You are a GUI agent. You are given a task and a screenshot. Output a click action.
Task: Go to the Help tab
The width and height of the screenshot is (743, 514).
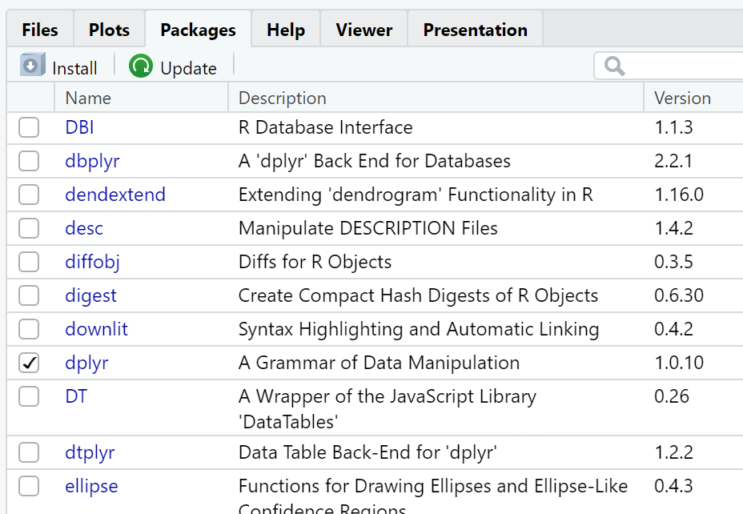286,30
